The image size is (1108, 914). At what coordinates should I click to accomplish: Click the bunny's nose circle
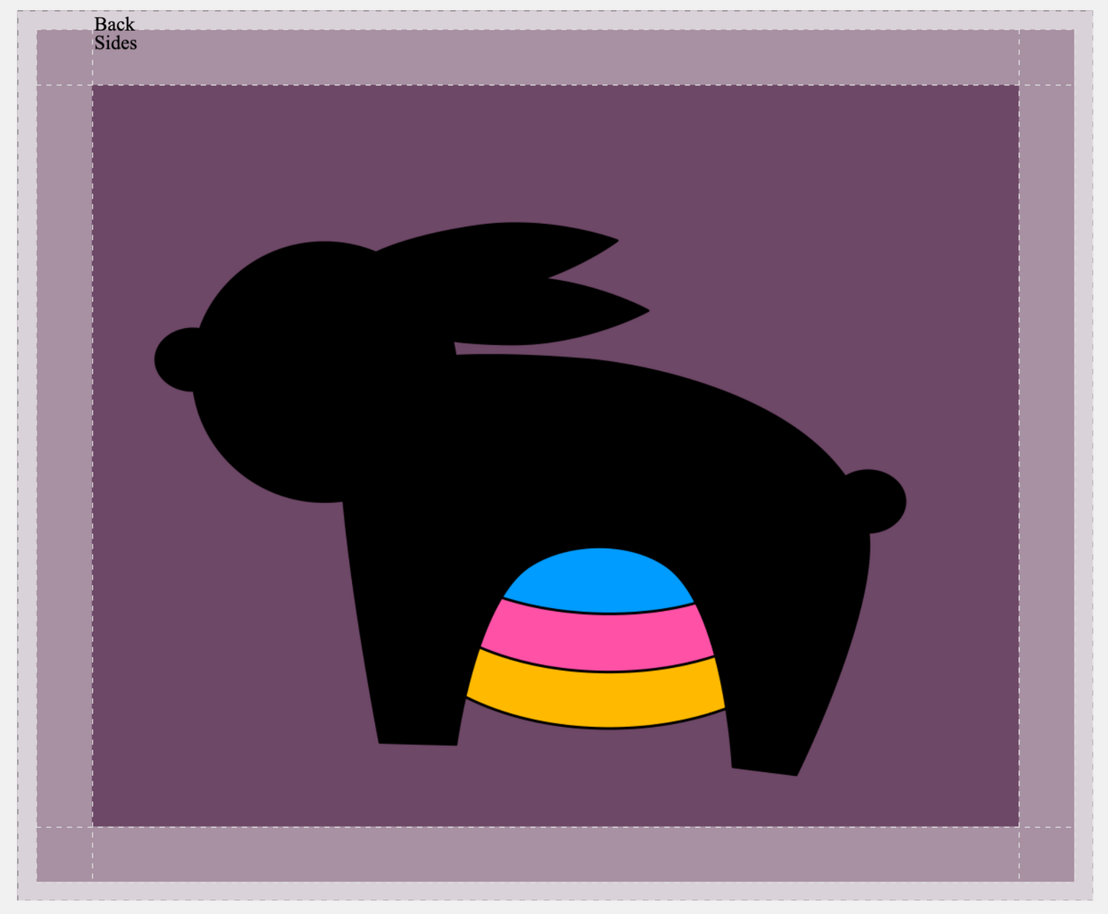pos(175,360)
